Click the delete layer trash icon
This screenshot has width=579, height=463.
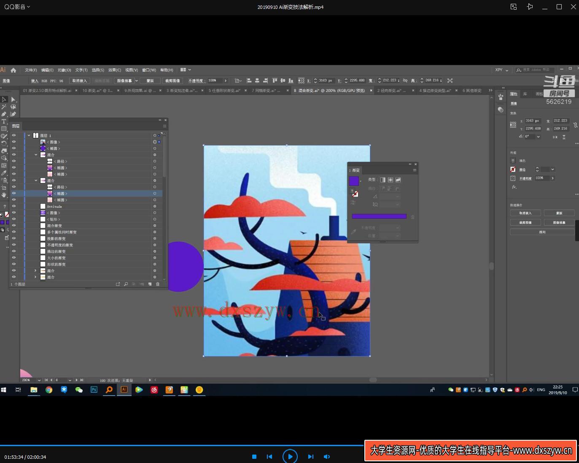coord(158,284)
